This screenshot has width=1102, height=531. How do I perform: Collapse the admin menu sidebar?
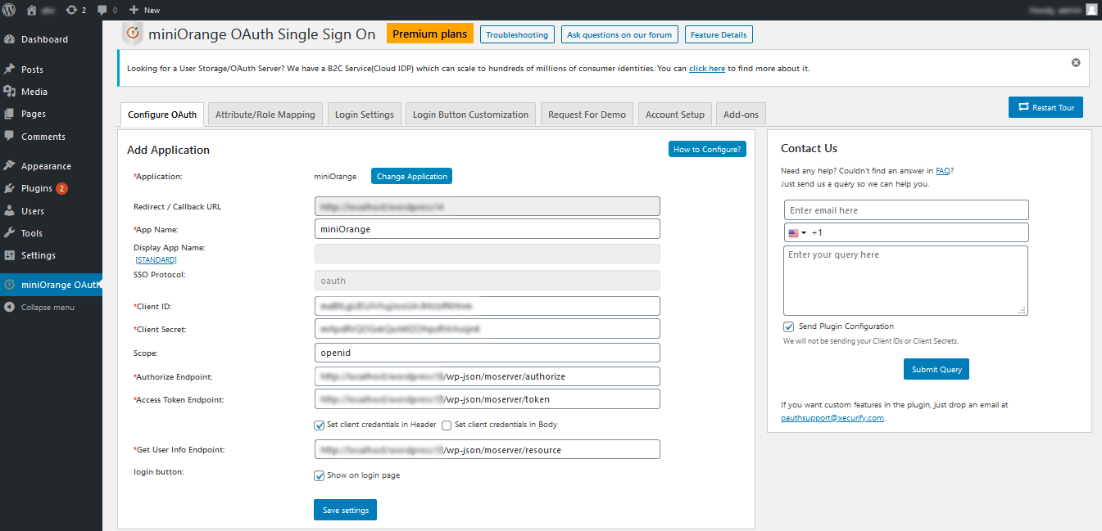tap(11, 307)
